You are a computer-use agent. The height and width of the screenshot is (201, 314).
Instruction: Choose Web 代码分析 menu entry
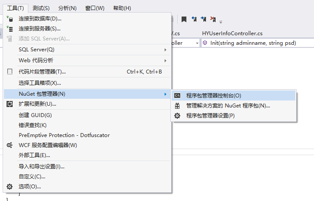(87, 60)
